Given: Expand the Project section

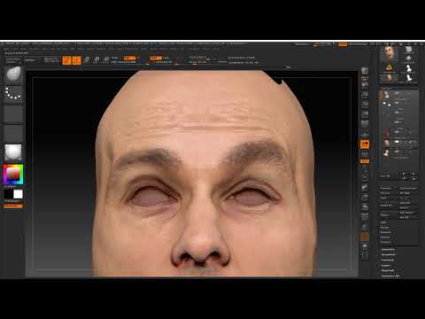Looking at the screenshot, I should [x=385, y=237].
